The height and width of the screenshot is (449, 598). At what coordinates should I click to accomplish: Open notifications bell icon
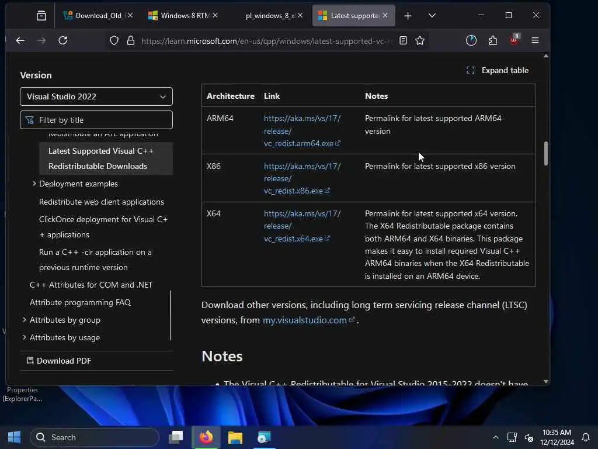coord(585,437)
